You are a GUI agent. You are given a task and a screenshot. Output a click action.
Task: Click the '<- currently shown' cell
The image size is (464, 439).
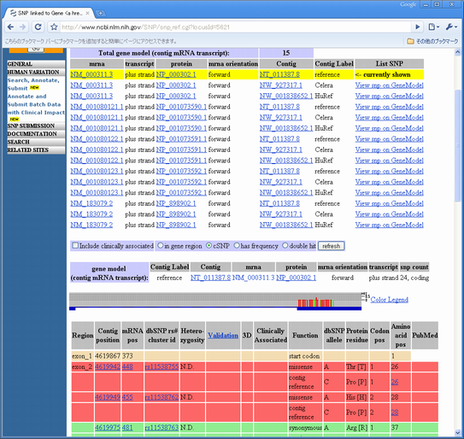coord(389,74)
